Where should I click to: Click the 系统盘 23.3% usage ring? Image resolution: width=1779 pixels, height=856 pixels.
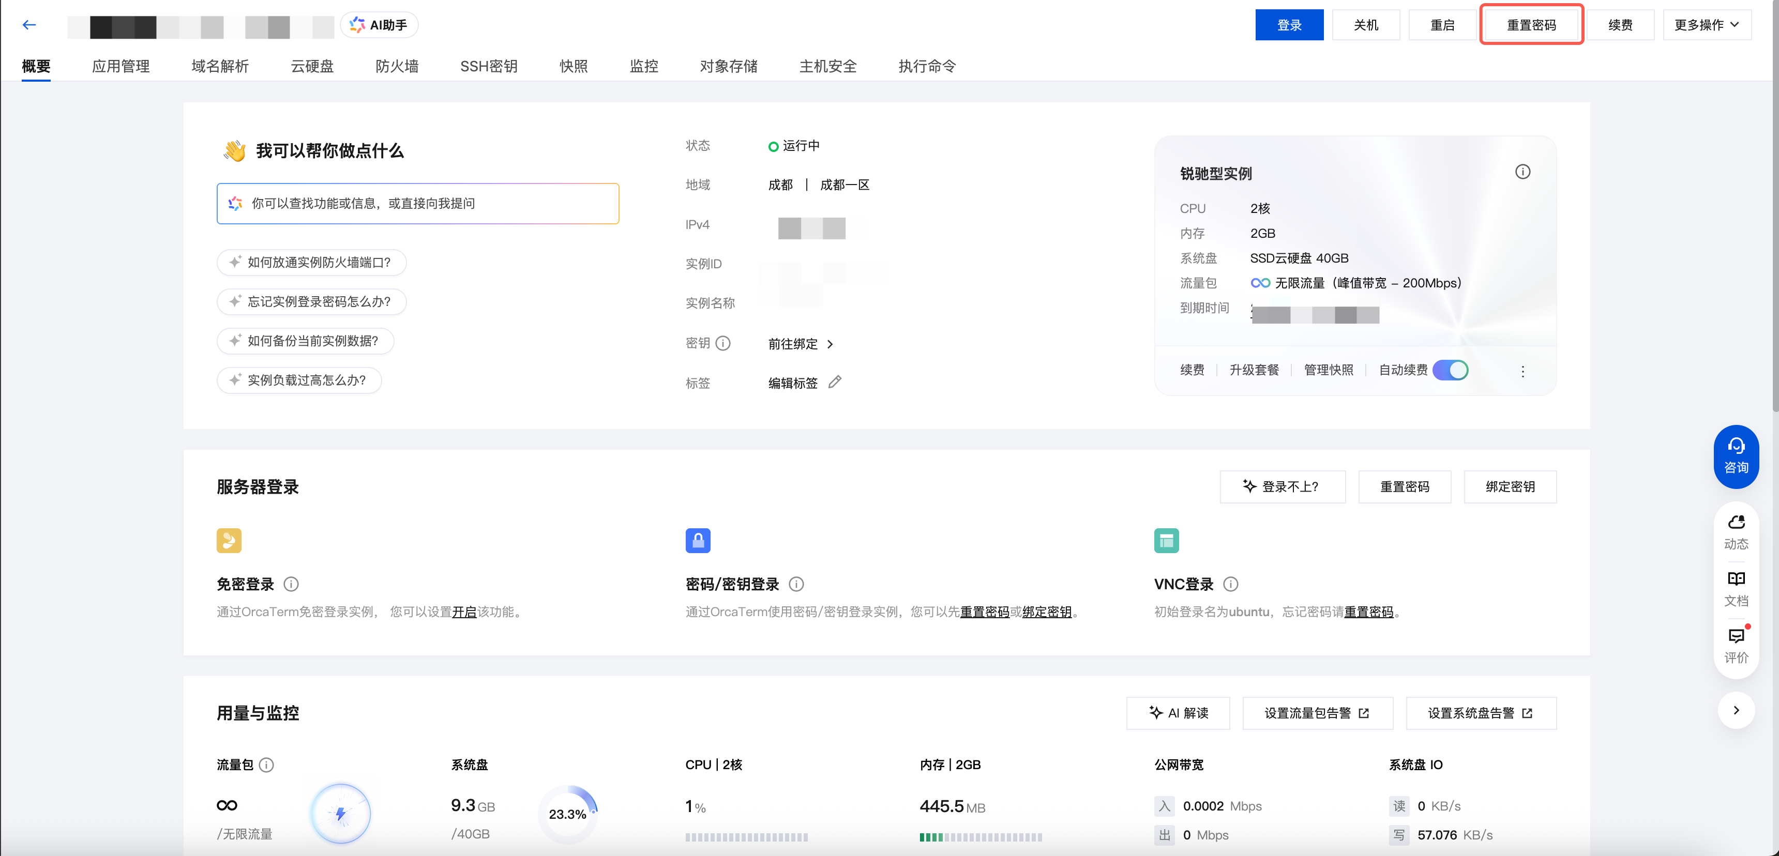pos(567,814)
